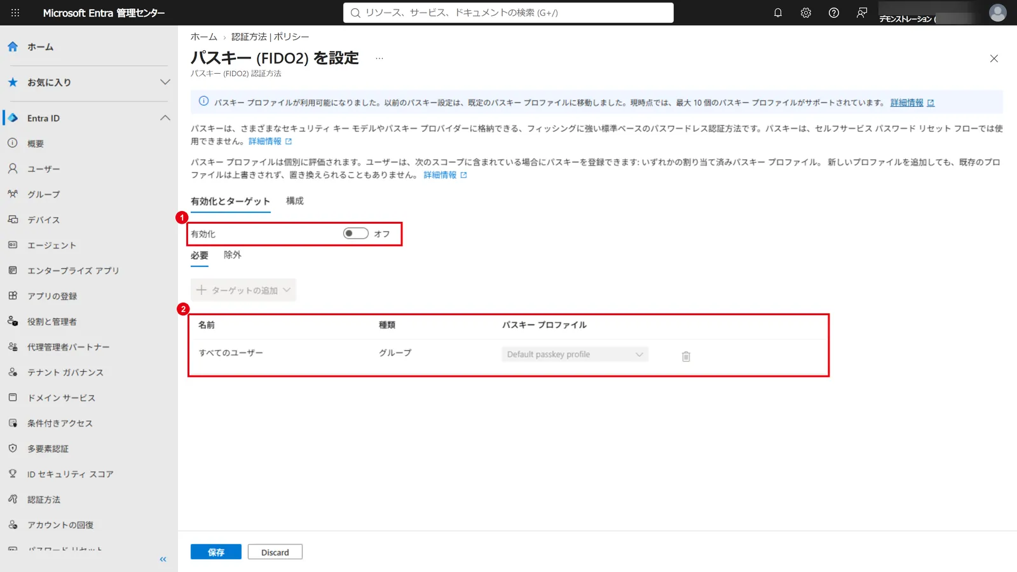Expand the お気に入り section chevron

[x=165, y=82]
